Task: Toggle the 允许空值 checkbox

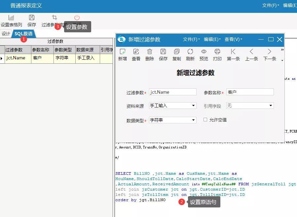Action: tap(205, 119)
